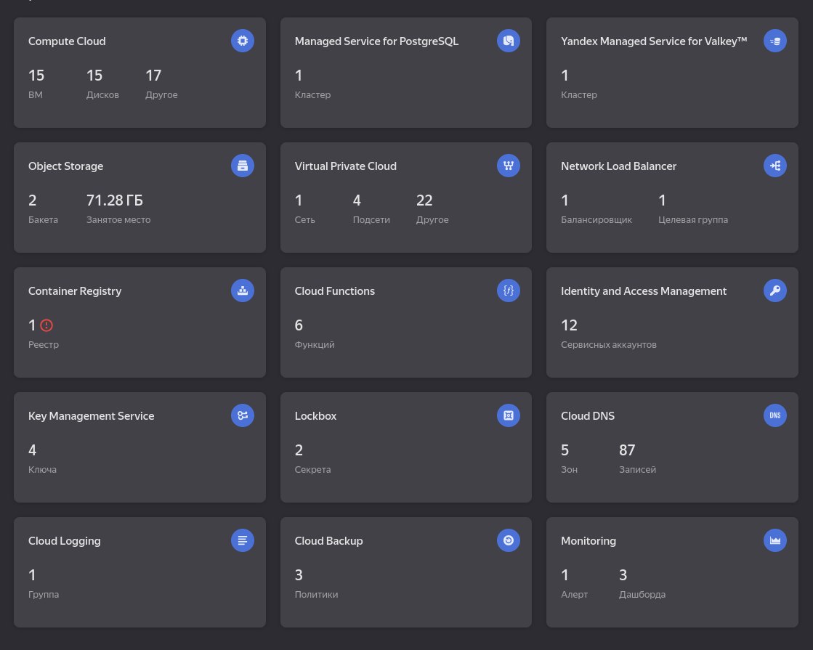
Task: Click the 1 Сеть count in Virtual Private Cloud
Action: point(305,208)
